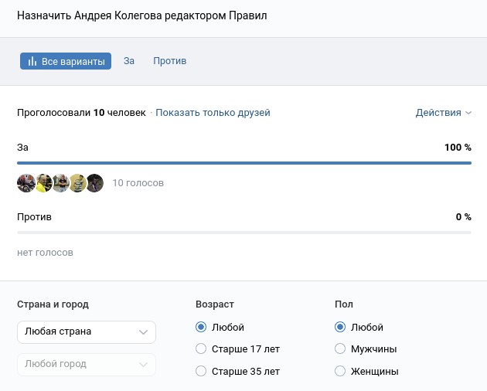Select the Любой gender radio button

(340, 328)
